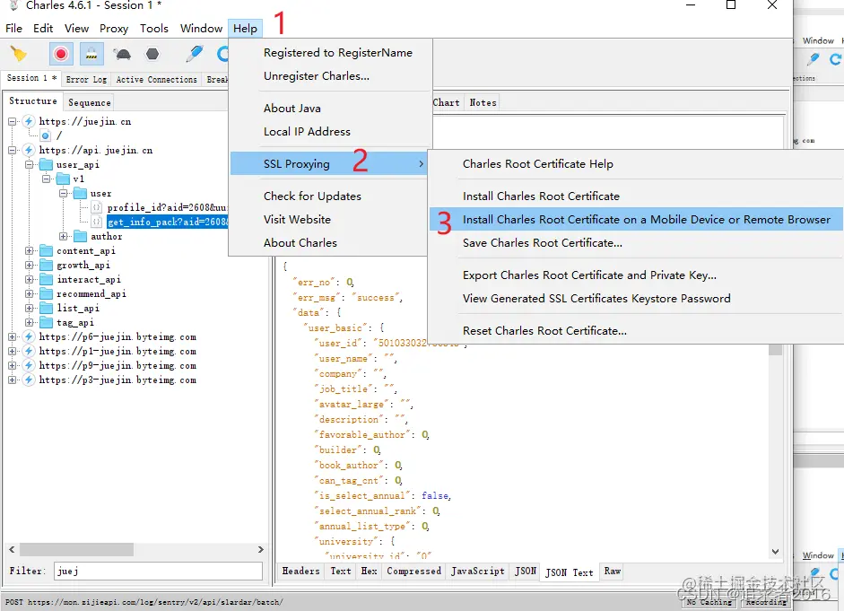Select the profile_id?aid=2608 request
Screen dimensions: 844x611
[168, 208]
